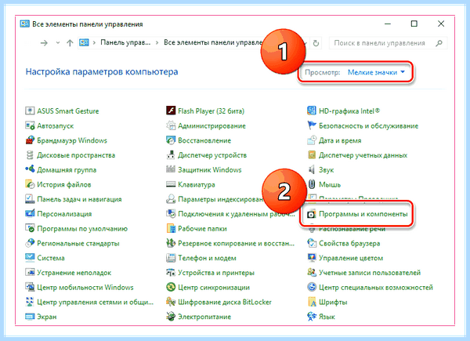The height and width of the screenshot is (341, 470).
Task: Open Устранение неполадок link
Action: 74,273
